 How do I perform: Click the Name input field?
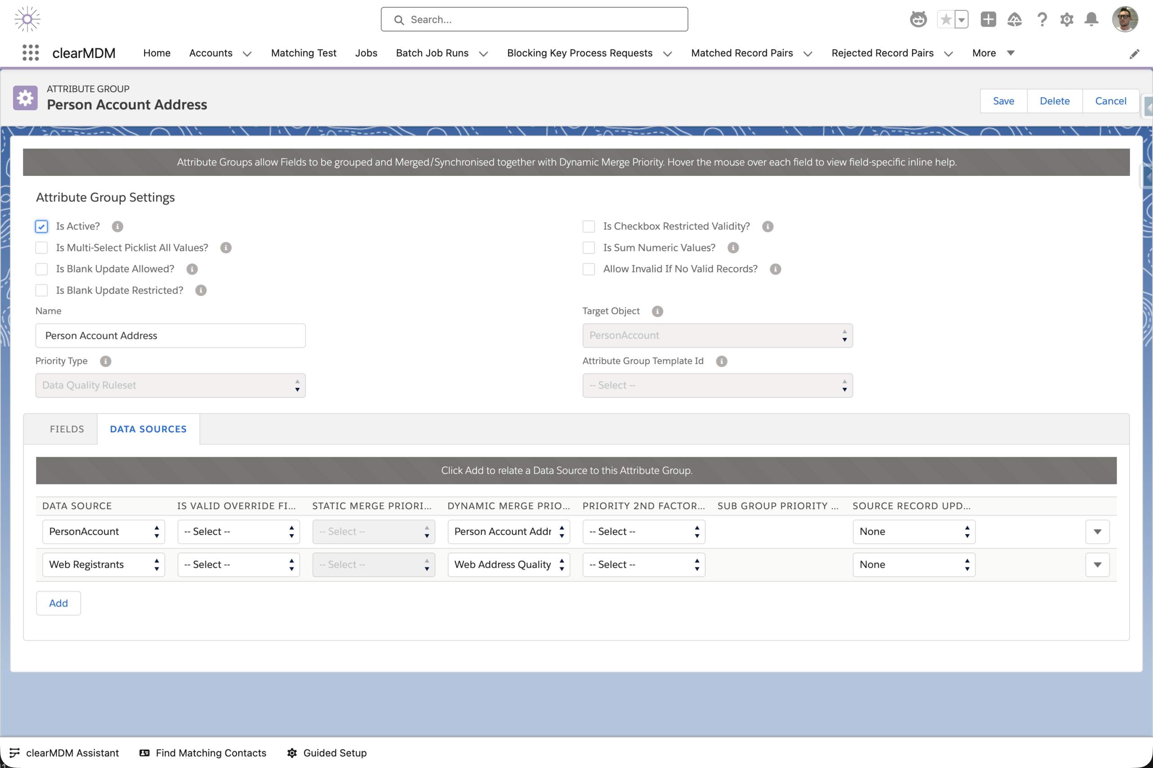(171, 336)
